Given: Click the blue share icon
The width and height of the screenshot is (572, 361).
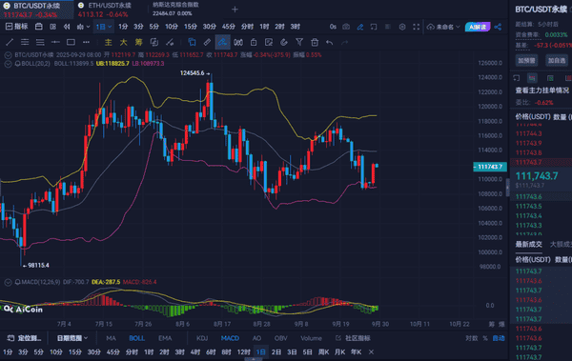Looking at the screenshot, I should pyautogui.click(x=498, y=27).
